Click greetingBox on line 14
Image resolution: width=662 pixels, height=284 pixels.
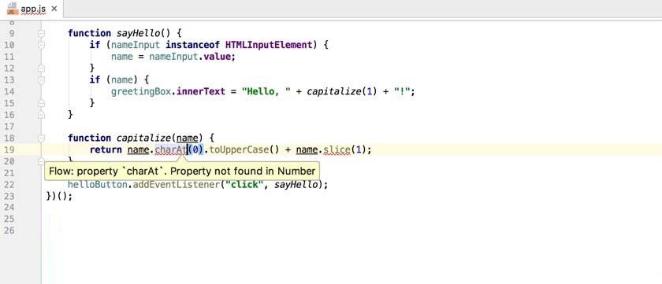[x=141, y=91]
